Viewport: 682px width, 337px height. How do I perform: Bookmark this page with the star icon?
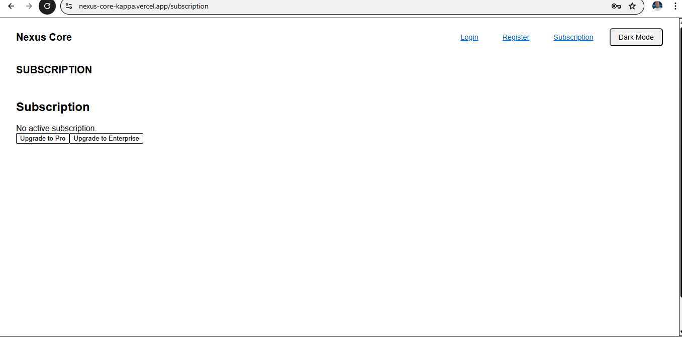click(x=632, y=7)
